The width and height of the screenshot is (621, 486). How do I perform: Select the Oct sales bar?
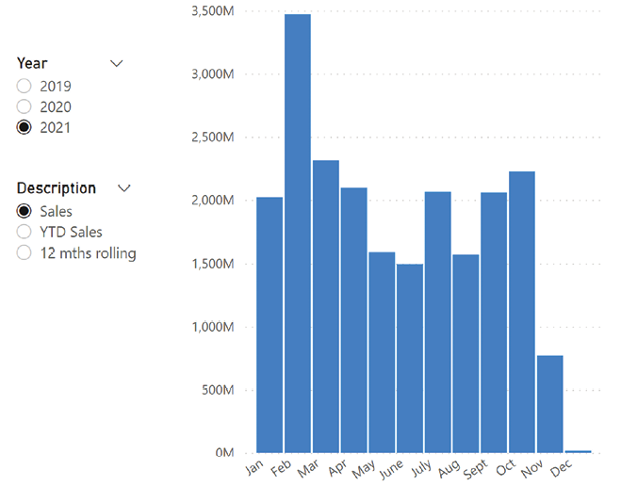[522, 312]
